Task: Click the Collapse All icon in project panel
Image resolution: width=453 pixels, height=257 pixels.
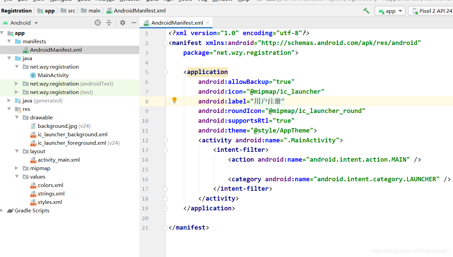Action: 109,23
